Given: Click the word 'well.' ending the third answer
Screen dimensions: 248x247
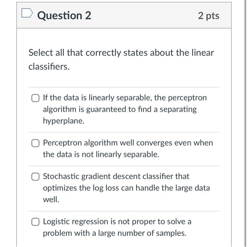Looking at the screenshot, I should (x=51, y=200).
